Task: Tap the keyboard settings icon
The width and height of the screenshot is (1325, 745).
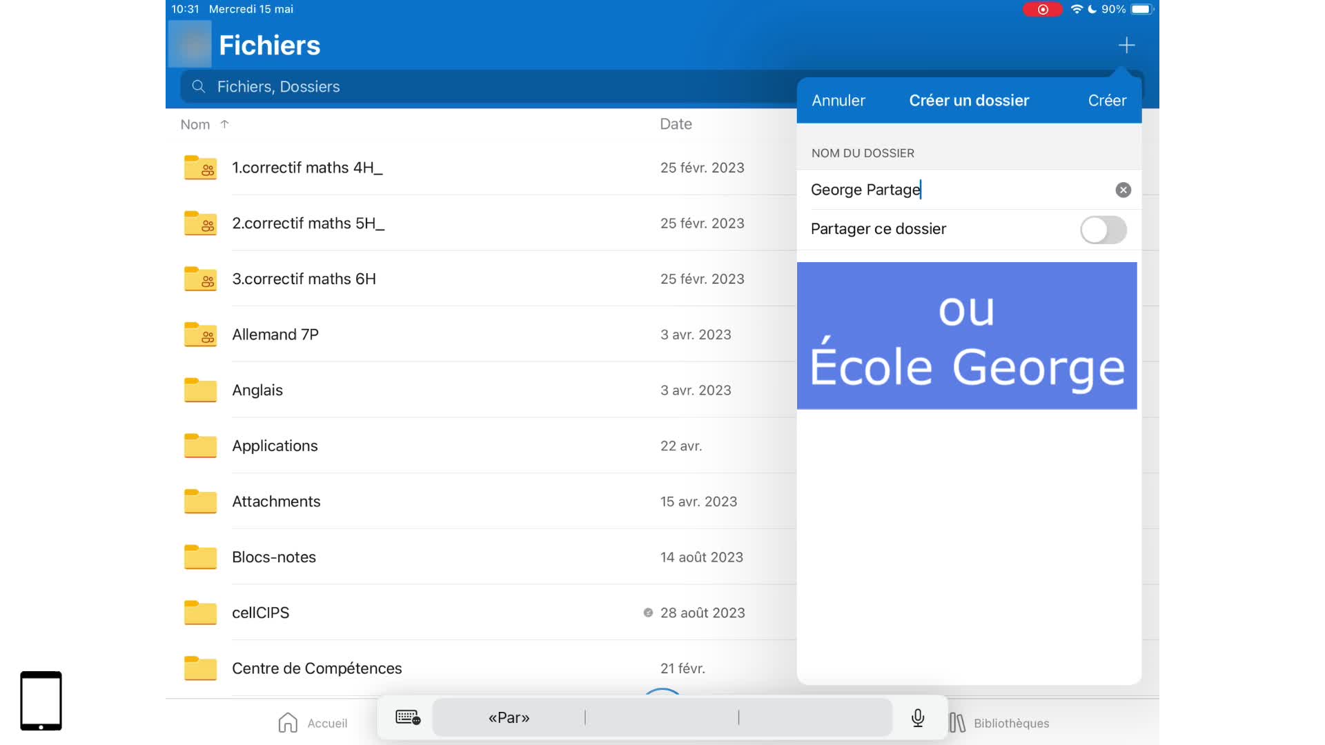Action: pos(407,717)
